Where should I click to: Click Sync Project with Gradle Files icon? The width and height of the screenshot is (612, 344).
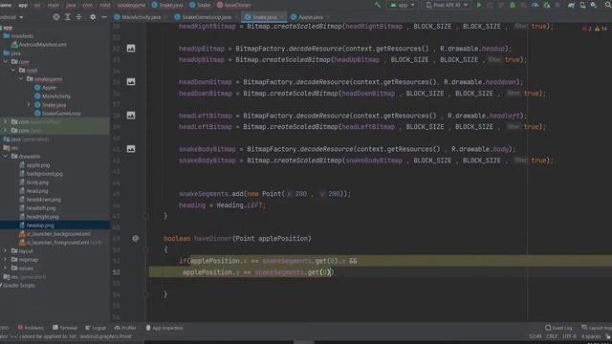(x=572, y=5)
